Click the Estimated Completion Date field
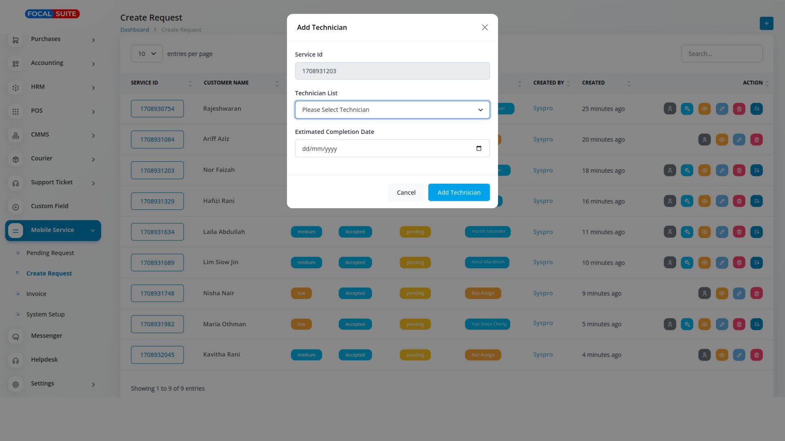The image size is (785, 441). (x=384, y=149)
